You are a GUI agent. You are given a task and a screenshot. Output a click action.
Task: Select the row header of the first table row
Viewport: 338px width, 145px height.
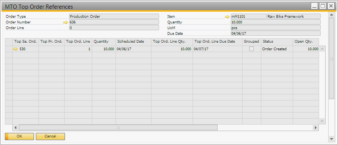point(9,49)
